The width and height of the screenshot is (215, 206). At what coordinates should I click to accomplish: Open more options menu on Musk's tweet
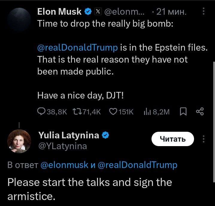click(204, 11)
